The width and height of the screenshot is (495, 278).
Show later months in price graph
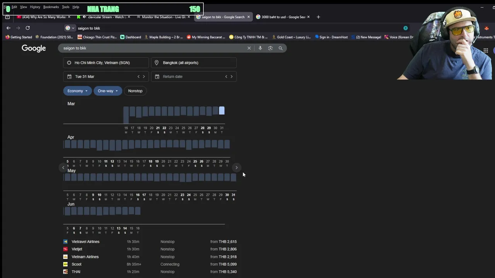click(x=237, y=168)
